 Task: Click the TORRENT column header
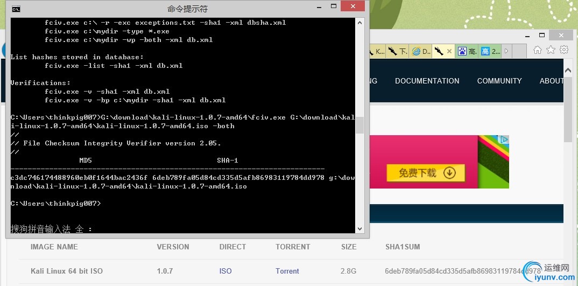293,247
